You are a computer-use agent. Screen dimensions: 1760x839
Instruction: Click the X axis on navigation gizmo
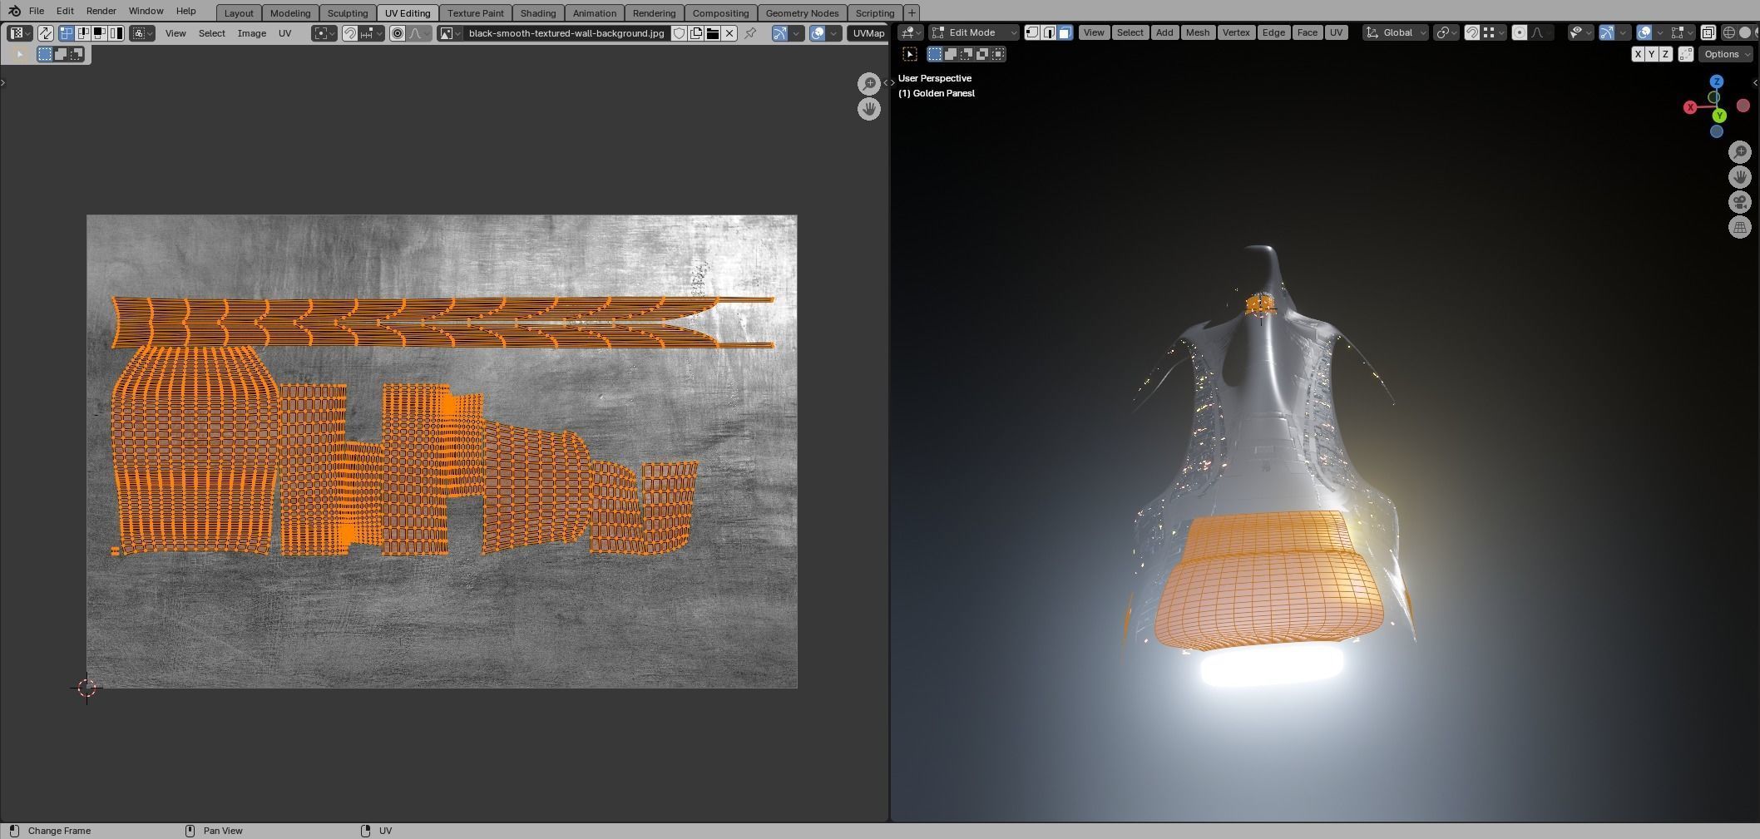1690,107
